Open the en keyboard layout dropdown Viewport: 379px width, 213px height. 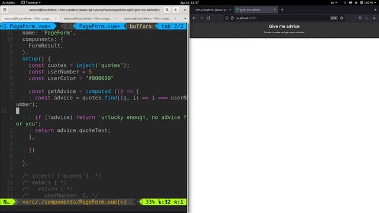pyautogui.click(x=334, y=2)
